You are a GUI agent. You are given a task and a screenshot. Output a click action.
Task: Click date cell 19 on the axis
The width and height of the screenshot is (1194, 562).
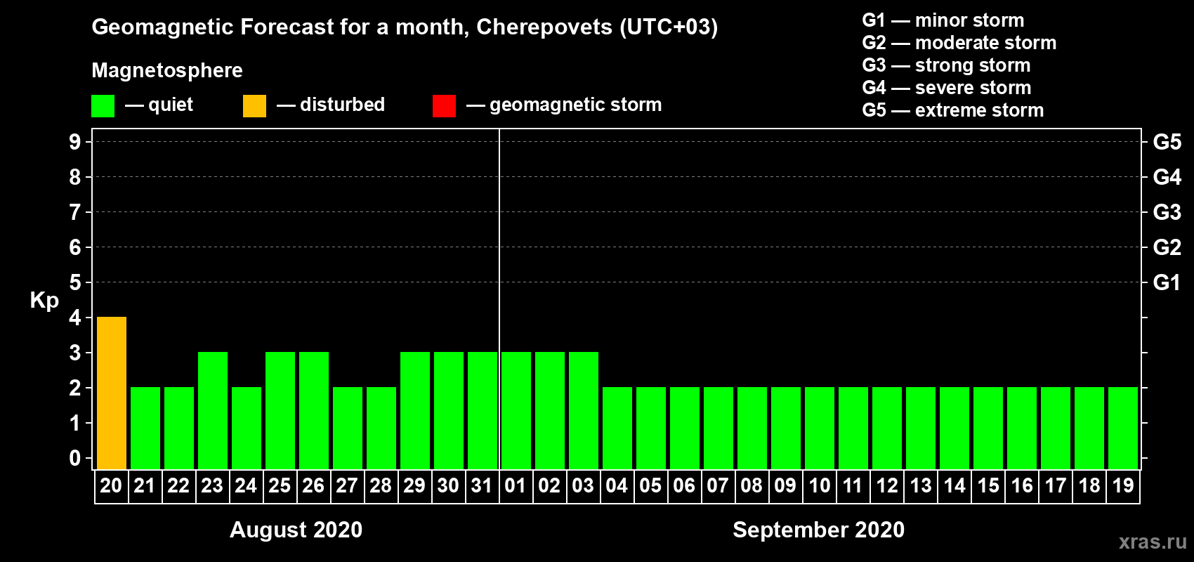[1123, 486]
